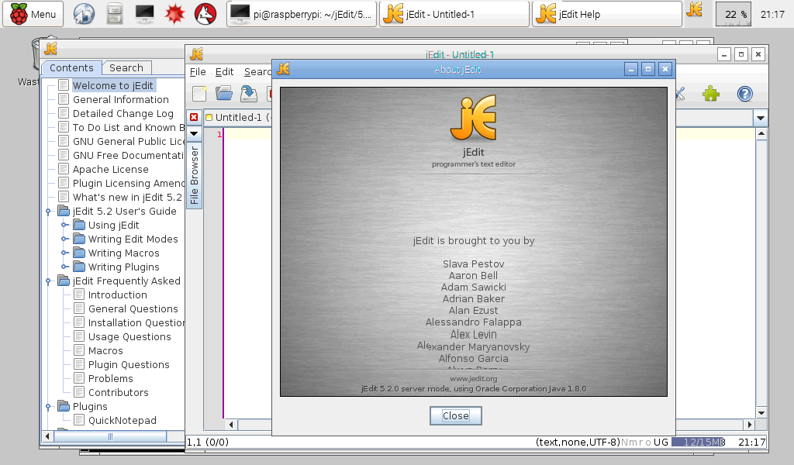Switch to pi@raspberrypi terminal taskbar entry
The image size is (794, 465).
click(302, 14)
